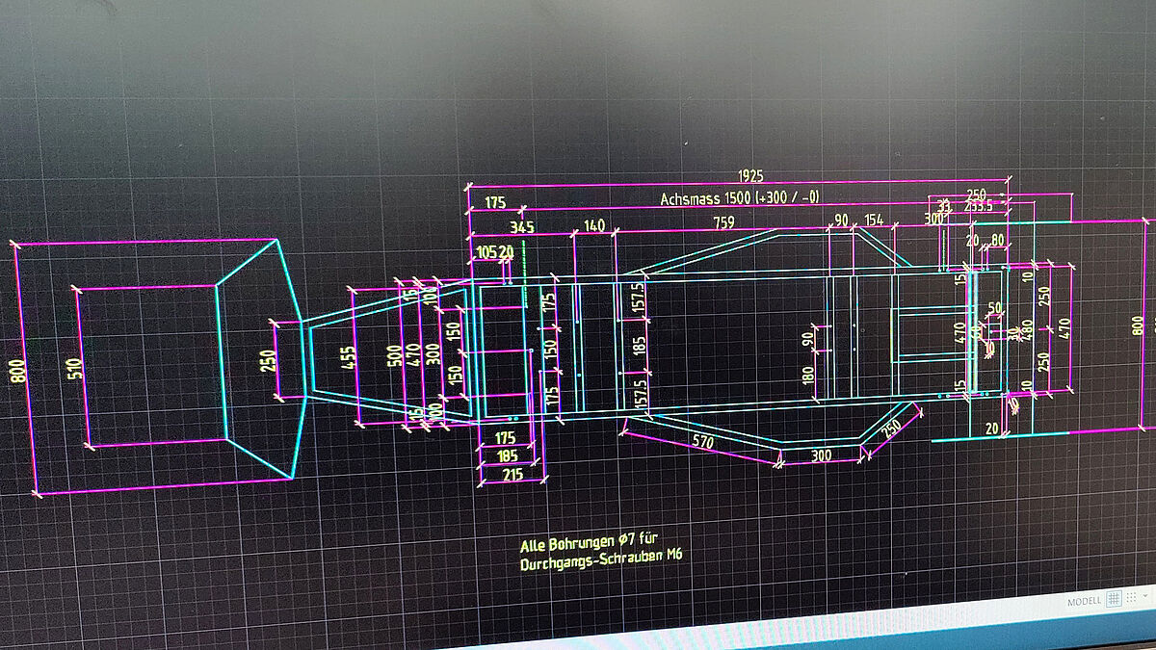This screenshot has height=650, width=1156.
Task: Select the "140" dimension along the top
Action: [x=594, y=223]
